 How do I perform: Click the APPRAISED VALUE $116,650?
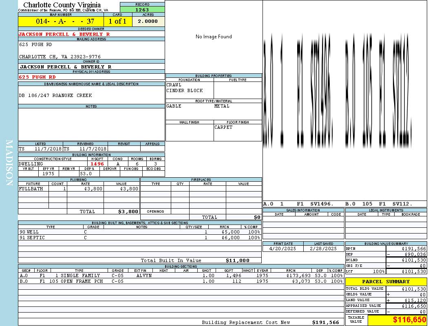pos(414,306)
